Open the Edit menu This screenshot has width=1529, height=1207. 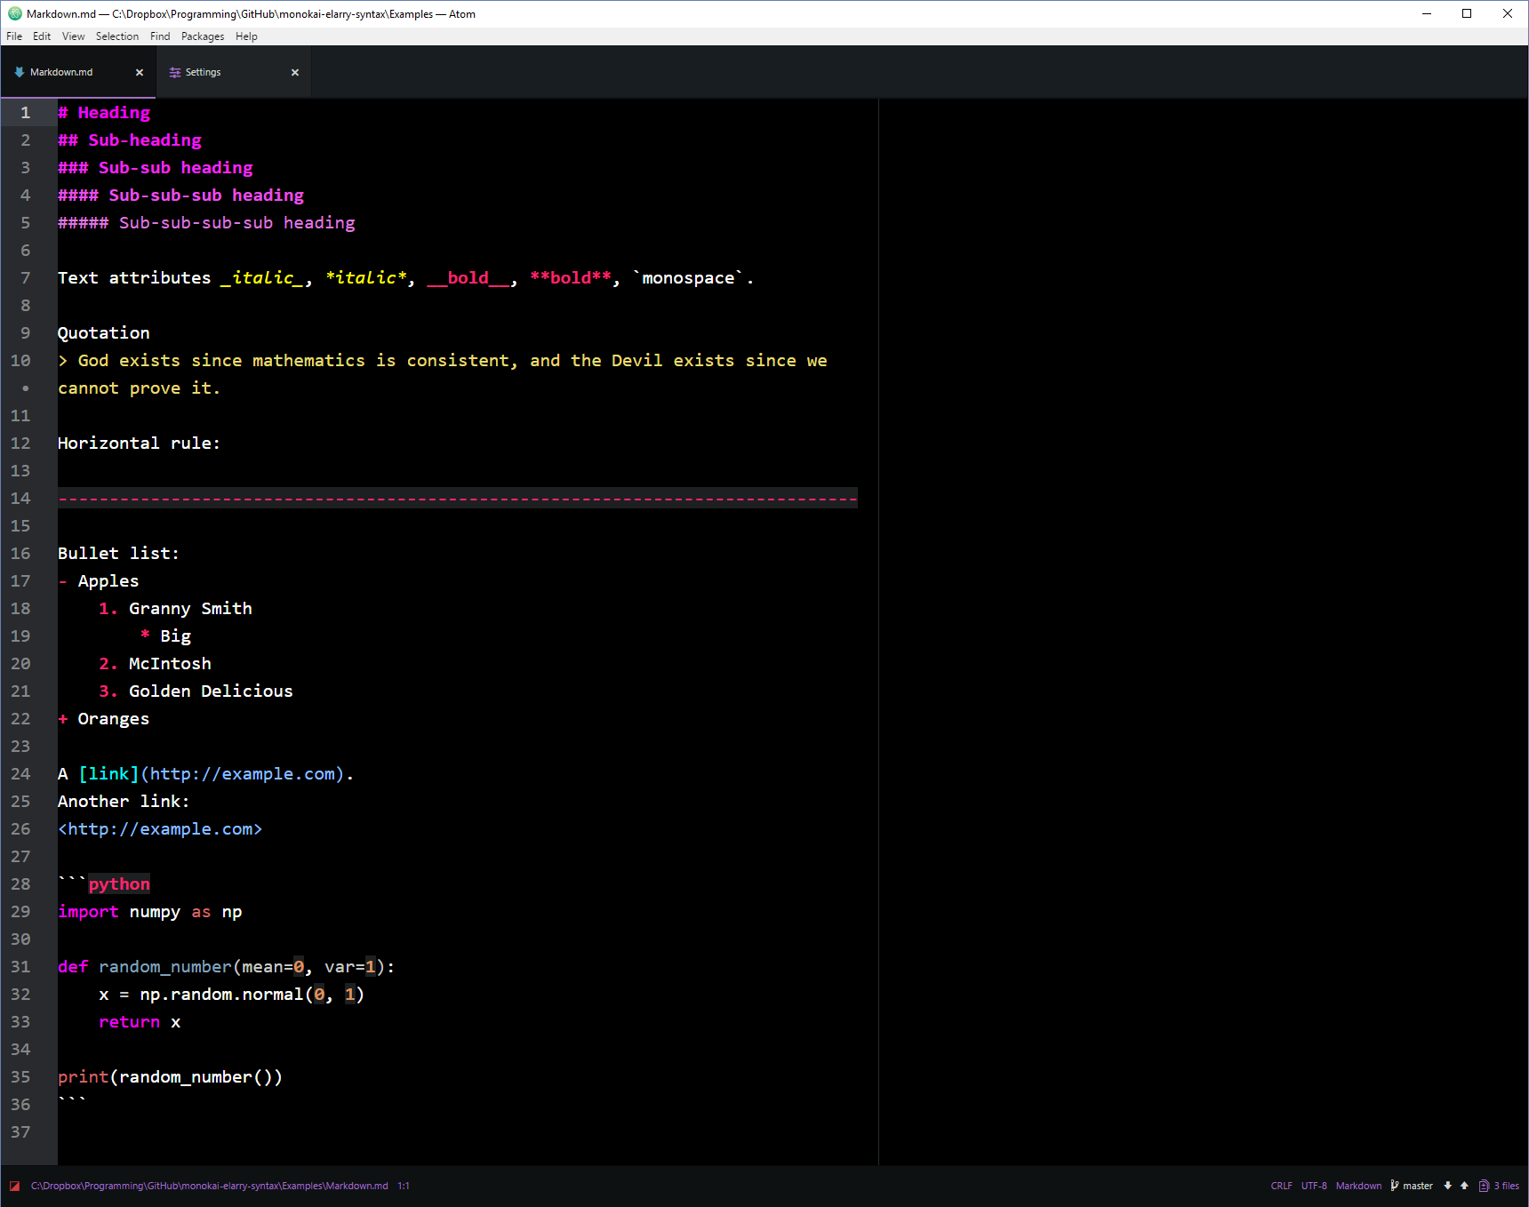pos(42,36)
